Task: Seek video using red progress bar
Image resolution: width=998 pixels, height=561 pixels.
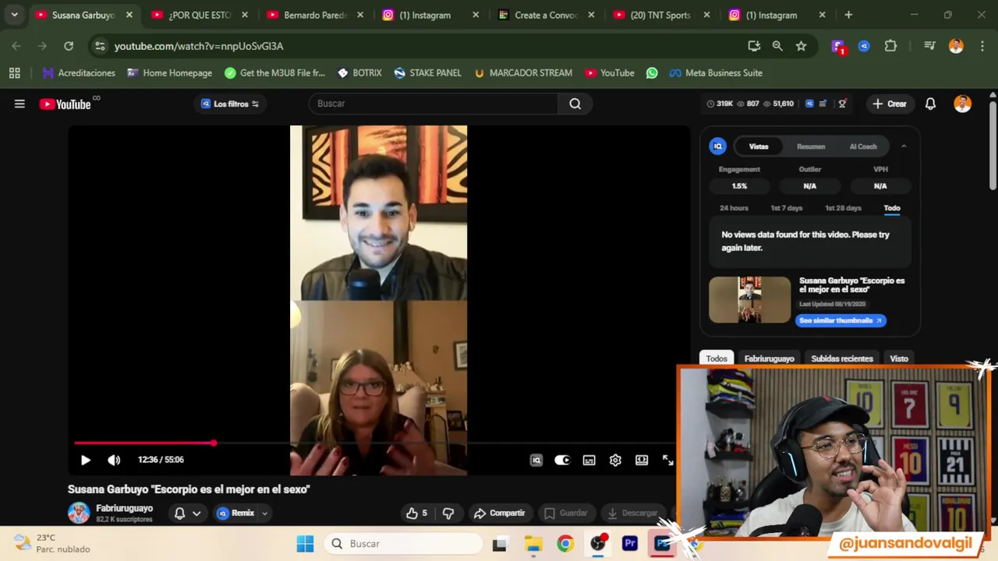Action: click(x=375, y=443)
